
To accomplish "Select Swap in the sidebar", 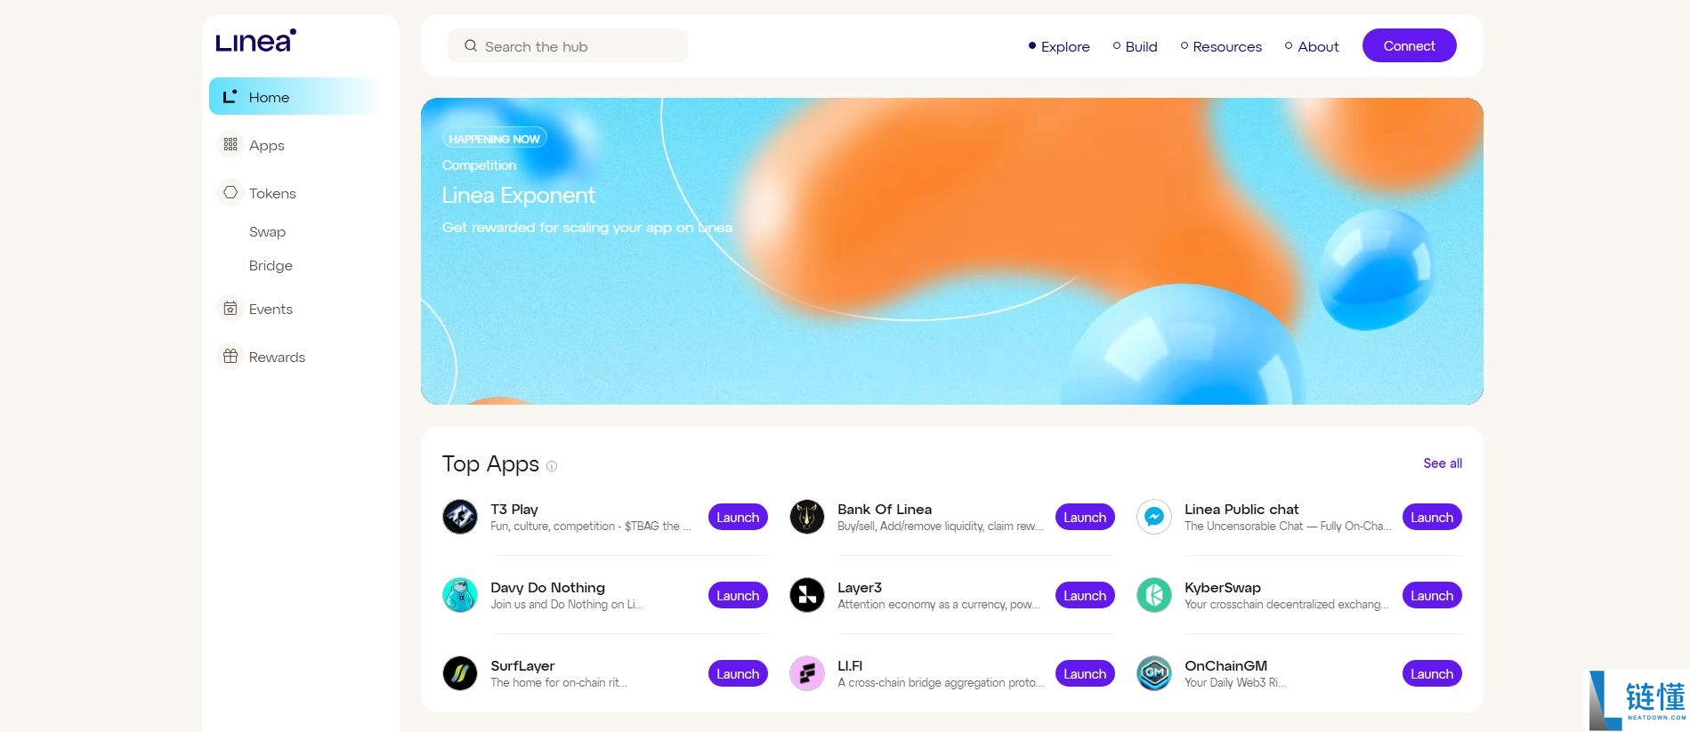I will pyautogui.click(x=267, y=231).
